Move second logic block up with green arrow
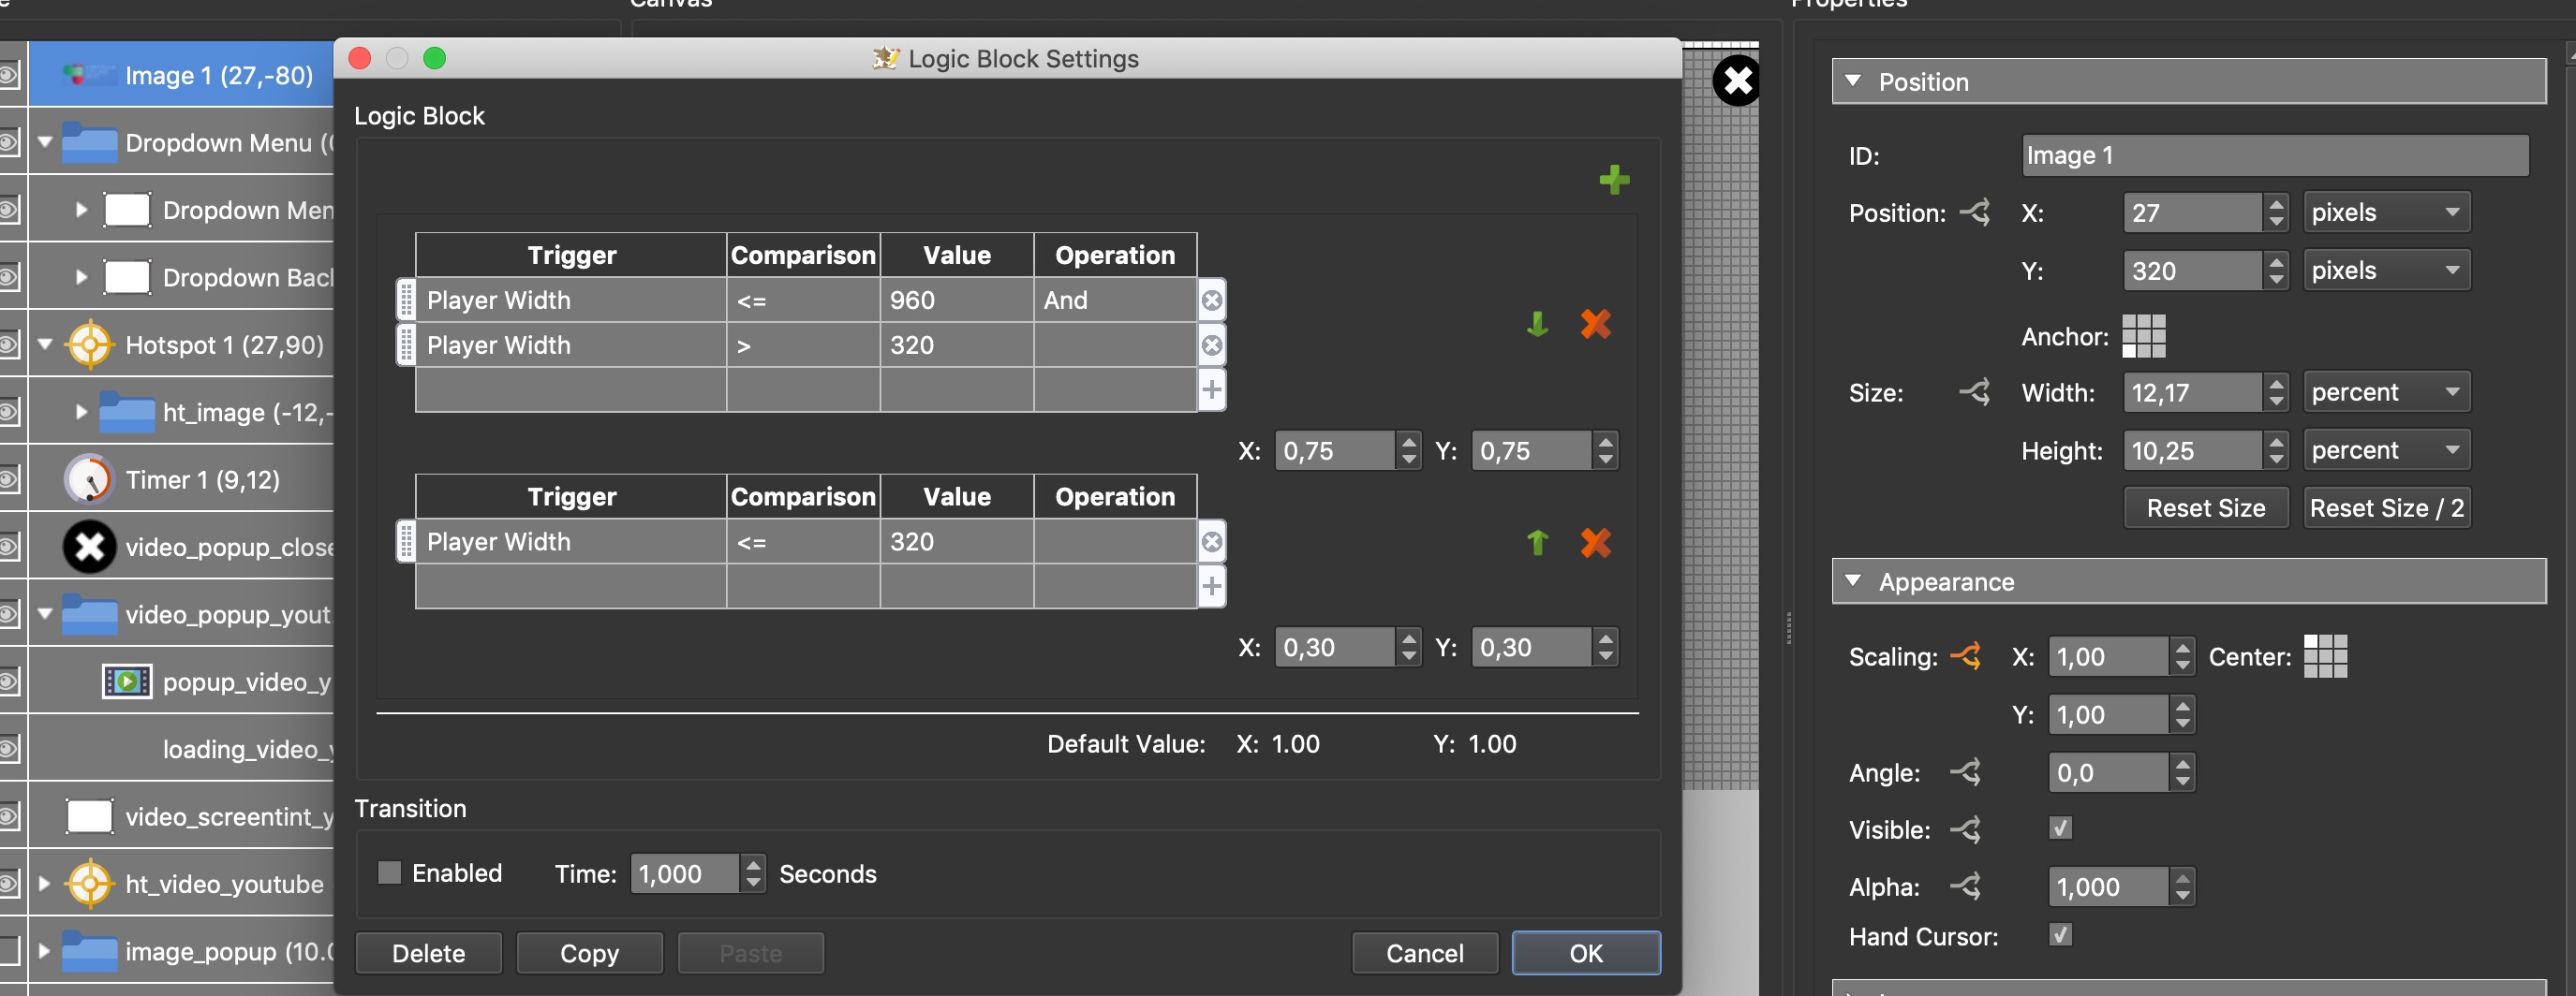The width and height of the screenshot is (2576, 996). click(x=1537, y=542)
